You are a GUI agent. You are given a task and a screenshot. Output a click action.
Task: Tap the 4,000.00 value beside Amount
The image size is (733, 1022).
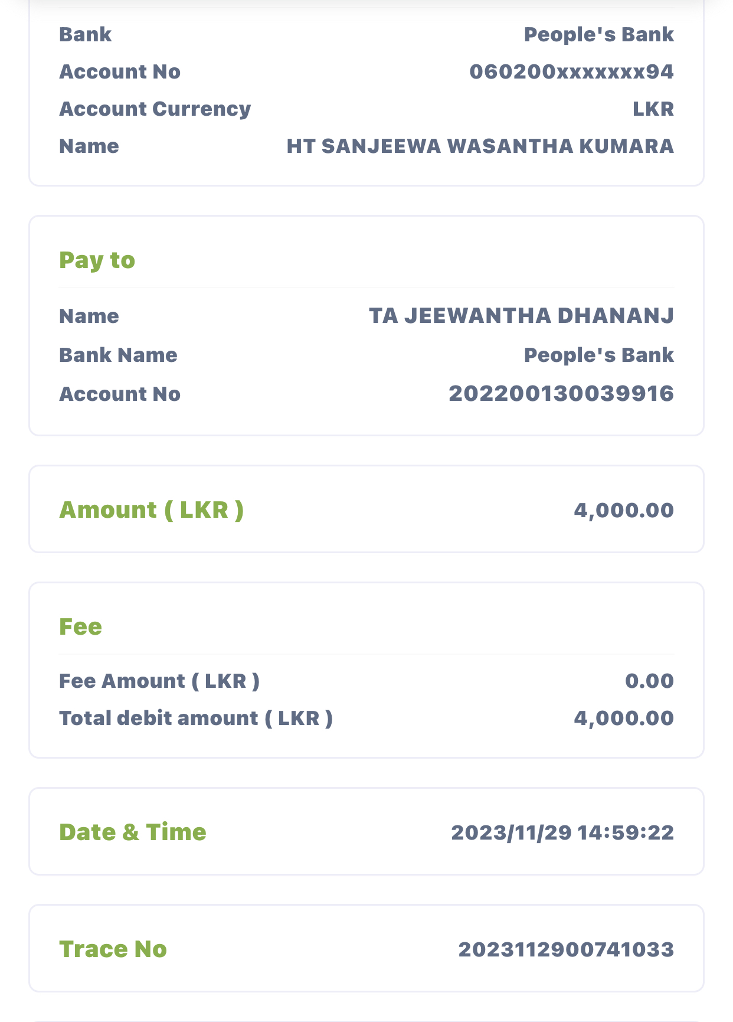click(x=623, y=510)
